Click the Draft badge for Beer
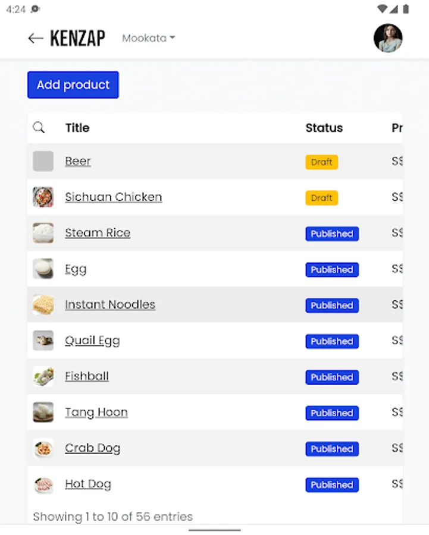The image size is (429, 535). click(321, 162)
